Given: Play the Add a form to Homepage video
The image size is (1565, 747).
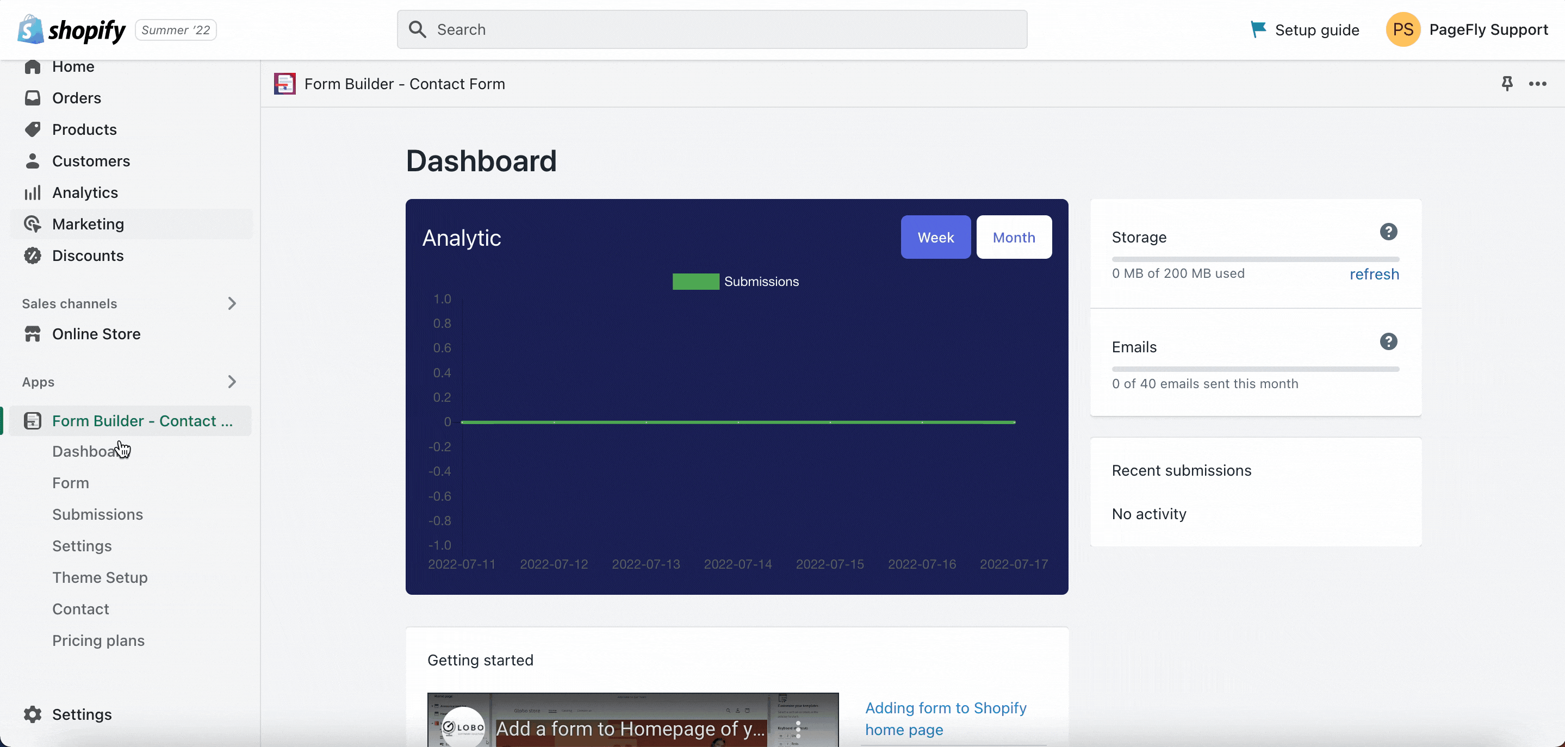Looking at the screenshot, I should 632,720.
